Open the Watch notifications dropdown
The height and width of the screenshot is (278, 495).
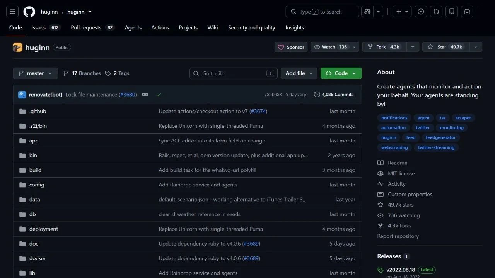[335, 47]
